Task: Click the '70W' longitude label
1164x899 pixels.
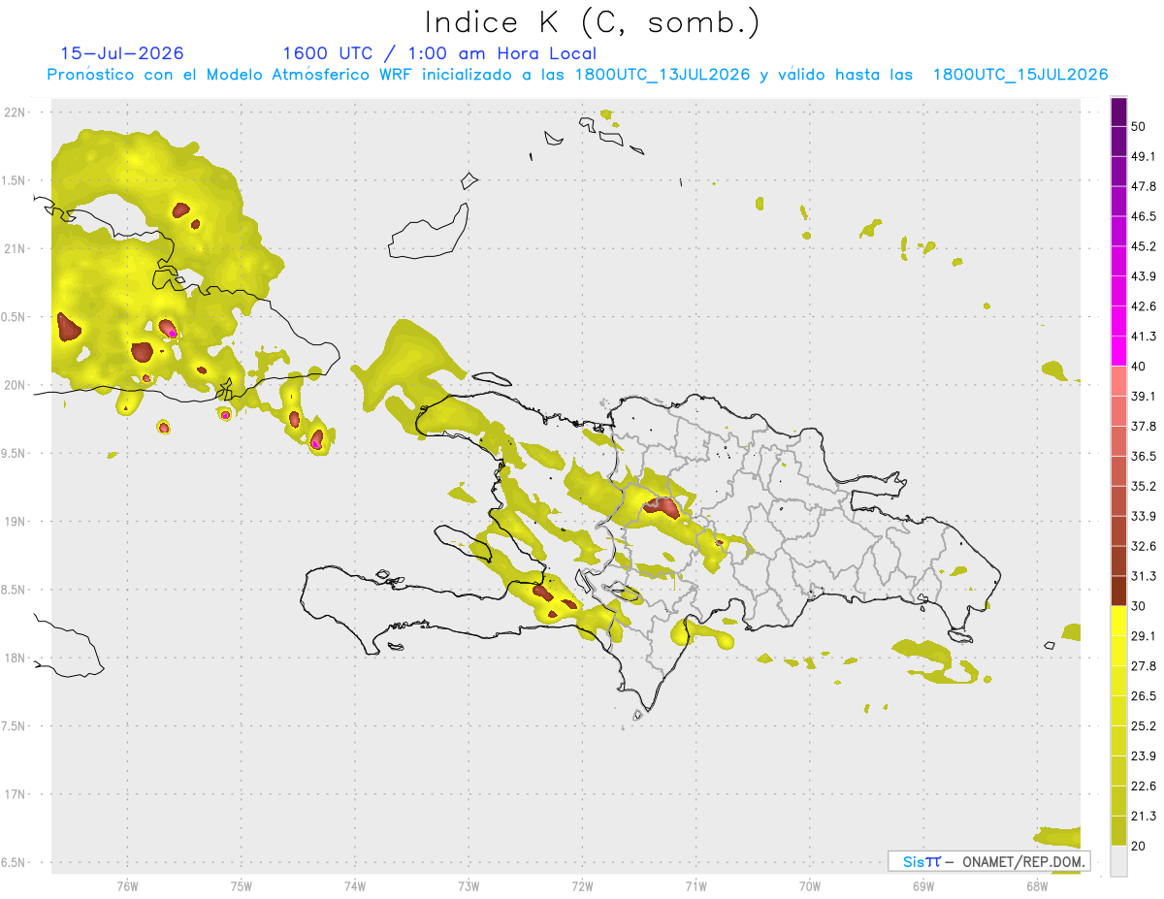Action: click(x=809, y=886)
